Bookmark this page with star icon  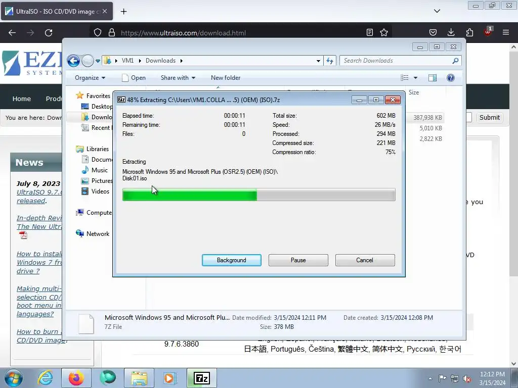click(384, 32)
